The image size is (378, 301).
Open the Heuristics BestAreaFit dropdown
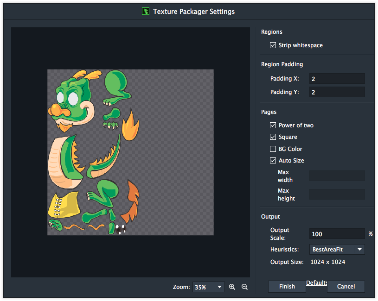click(x=337, y=249)
